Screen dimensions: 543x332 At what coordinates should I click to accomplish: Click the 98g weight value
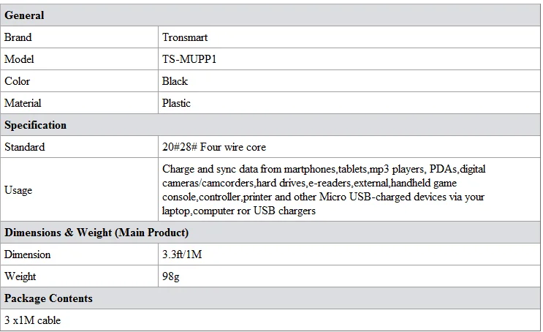(172, 276)
